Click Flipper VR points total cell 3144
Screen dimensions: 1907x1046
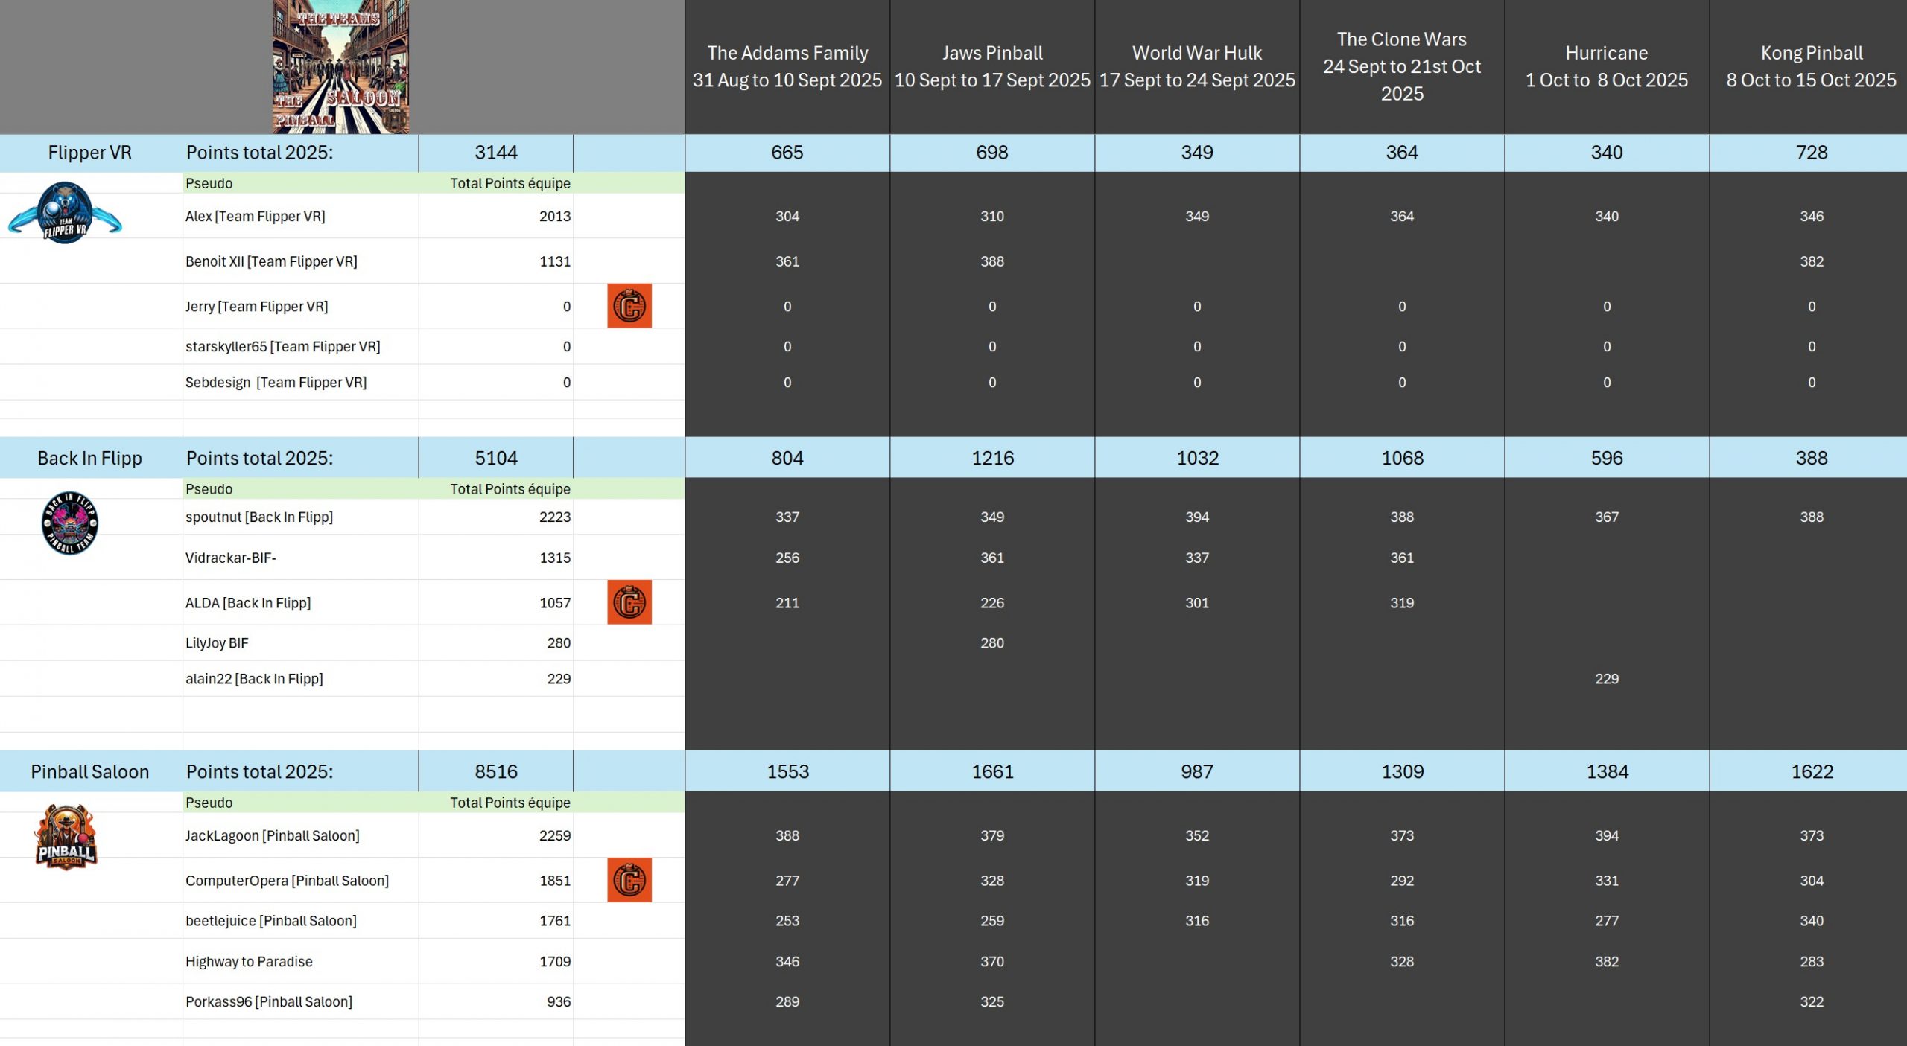[496, 153]
